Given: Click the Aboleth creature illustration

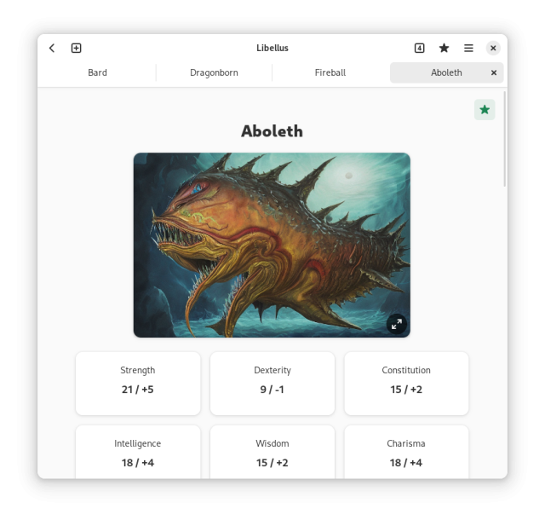Looking at the screenshot, I should (272, 245).
